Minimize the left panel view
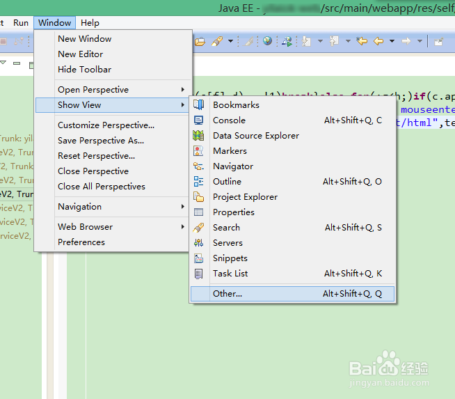This screenshot has height=399, width=455. (x=17, y=63)
